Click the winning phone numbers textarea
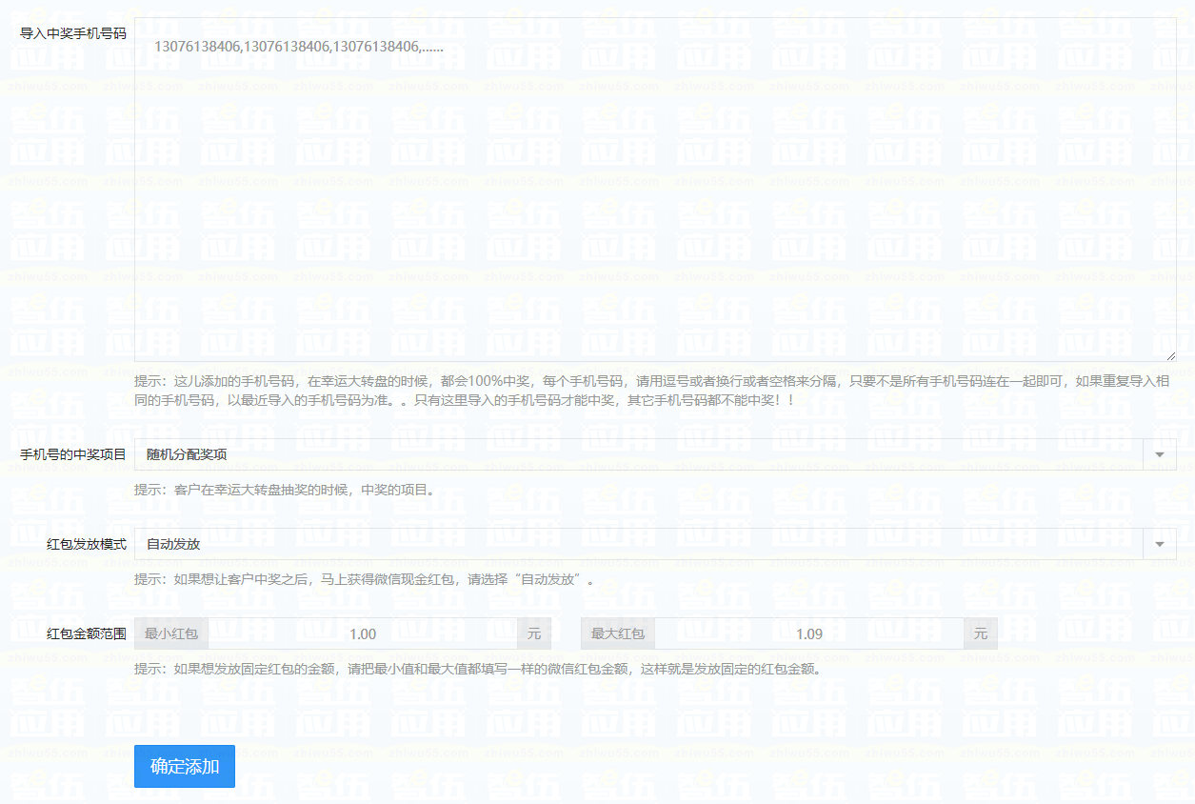The width and height of the screenshot is (1195, 804). [x=655, y=190]
